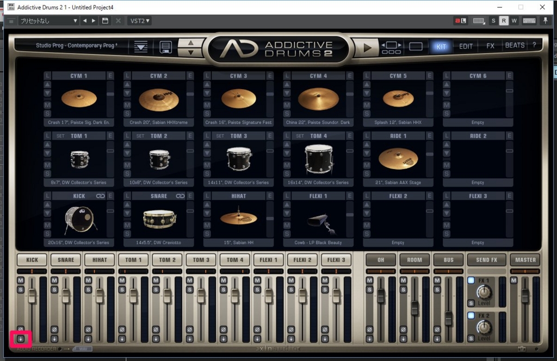Switch to the BEATS page
The image size is (557, 361).
(515, 46)
